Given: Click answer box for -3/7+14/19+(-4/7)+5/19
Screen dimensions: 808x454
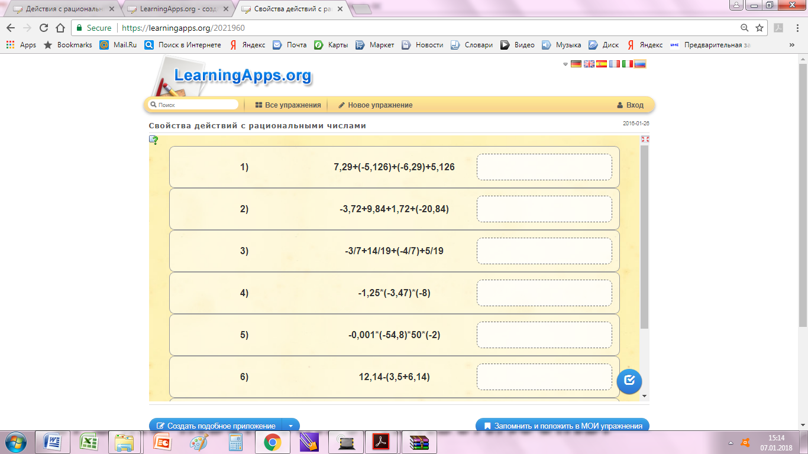Looking at the screenshot, I should pyautogui.click(x=544, y=251).
